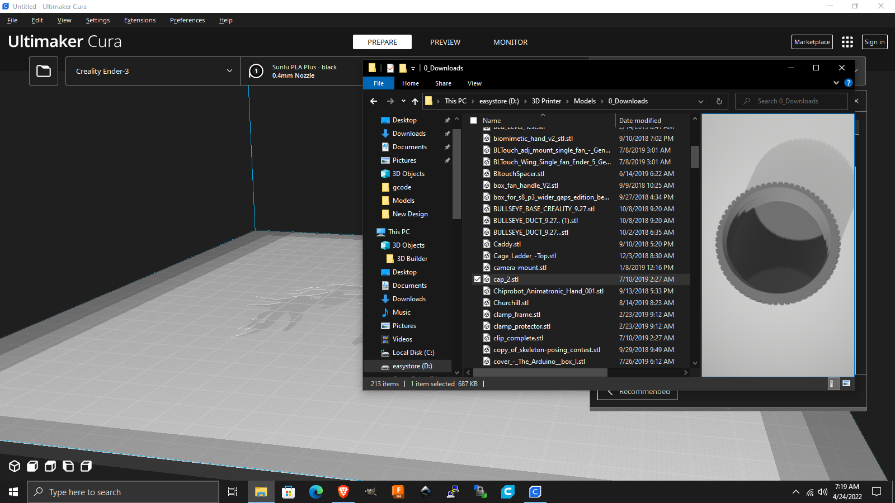The image size is (895, 503).
Task: Select top view icon in Cura
Action: coord(50,466)
